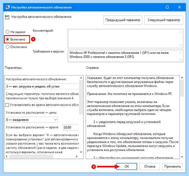Screen dimensions: 189x176
Task: Click 'Установка по расписанию — время:' label
Action: click(x=32, y=127)
